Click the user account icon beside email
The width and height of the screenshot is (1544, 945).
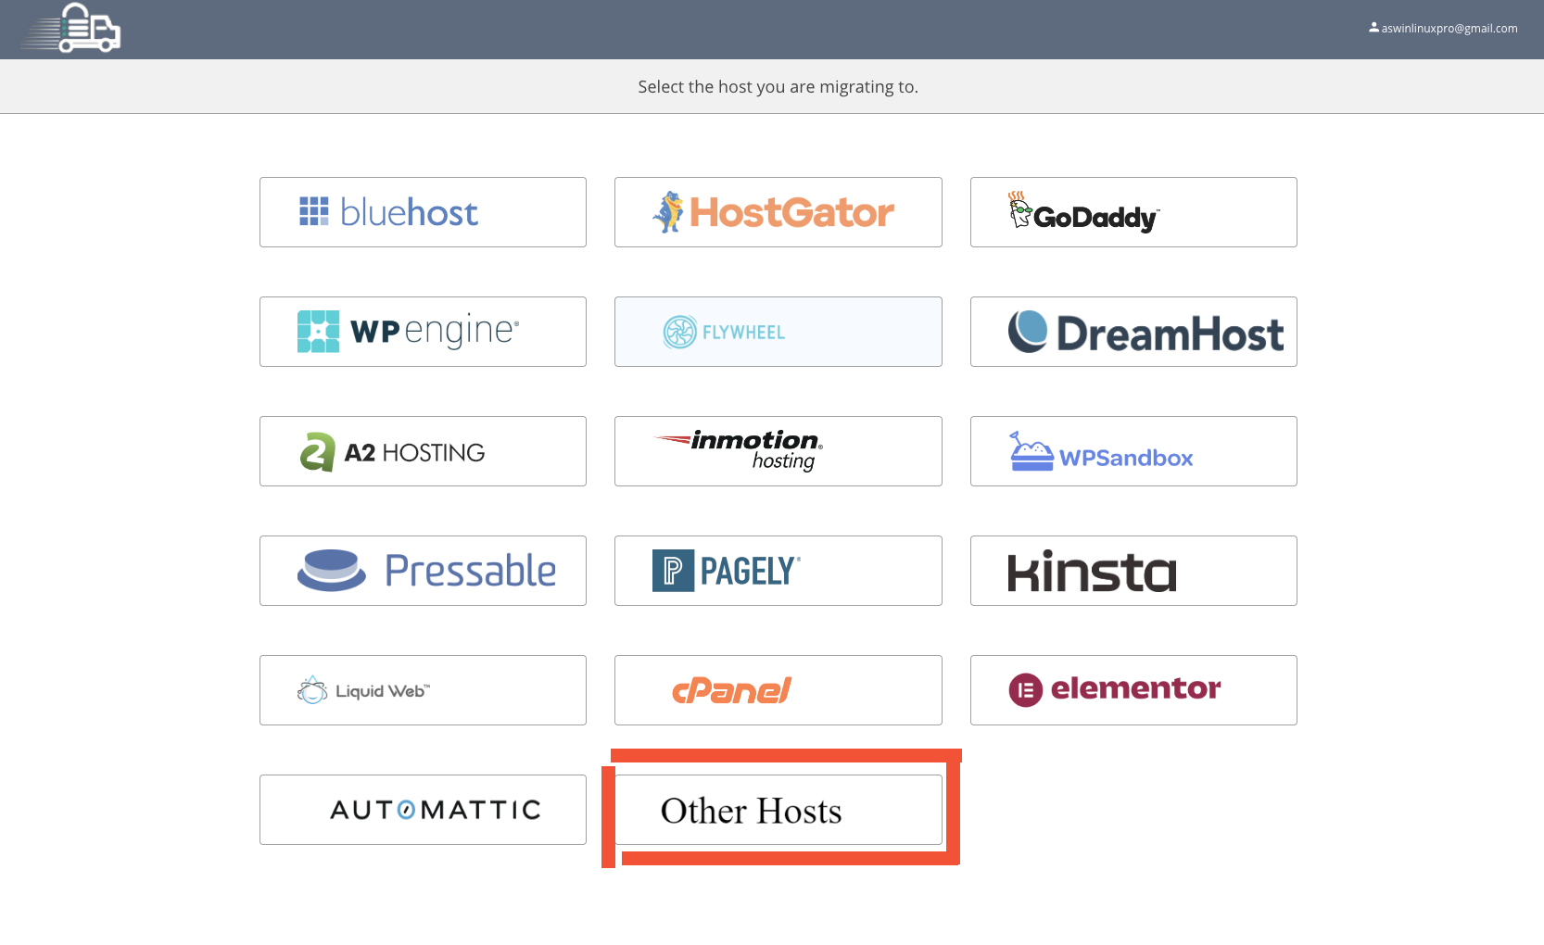pos(1373,28)
